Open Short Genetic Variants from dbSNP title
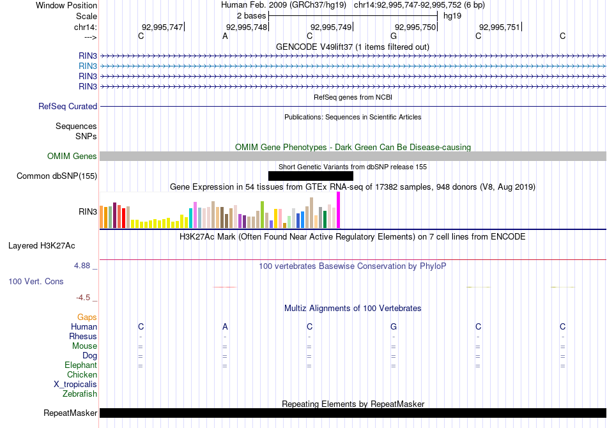 [353, 167]
